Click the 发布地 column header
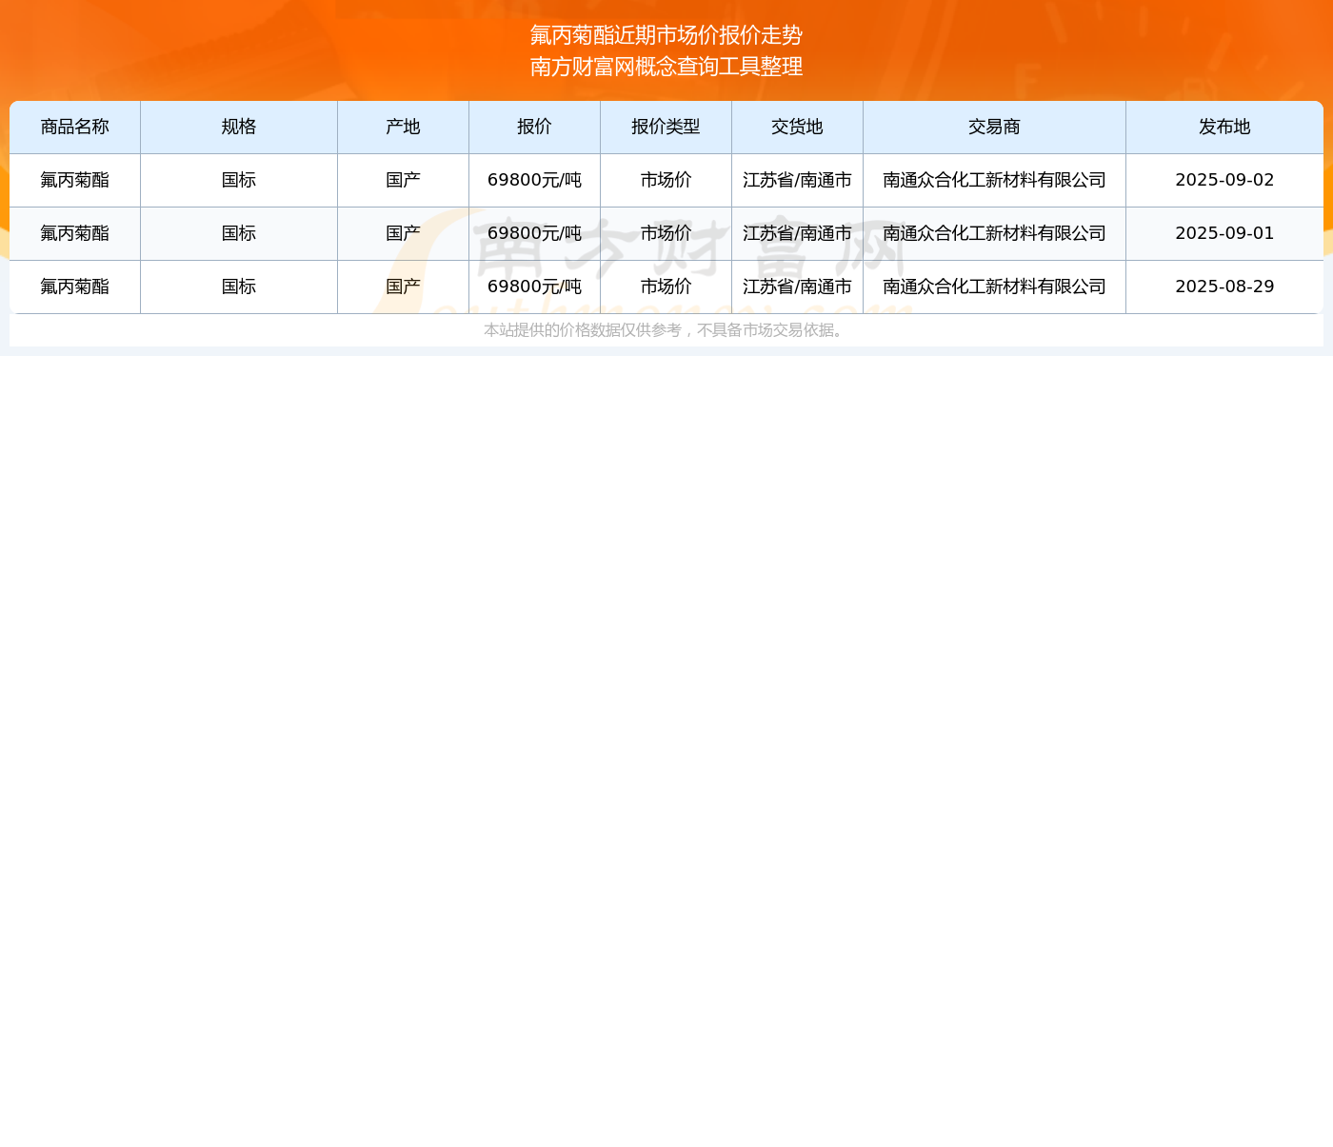 [1224, 127]
